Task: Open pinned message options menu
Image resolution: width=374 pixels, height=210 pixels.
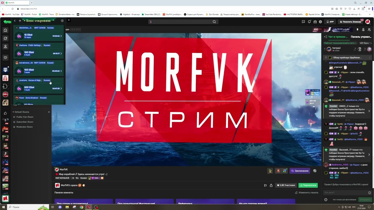Action: [369, 57]
